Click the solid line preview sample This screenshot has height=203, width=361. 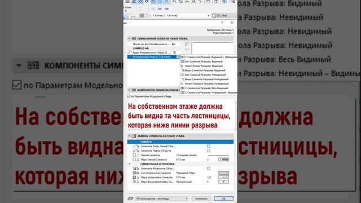click(218, 155)
